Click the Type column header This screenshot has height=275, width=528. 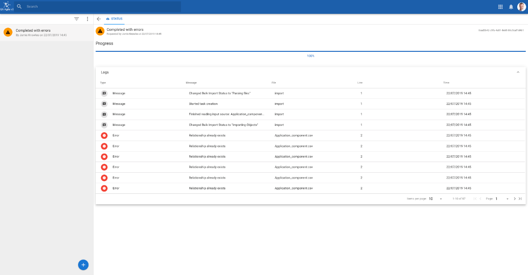(103, 83)
